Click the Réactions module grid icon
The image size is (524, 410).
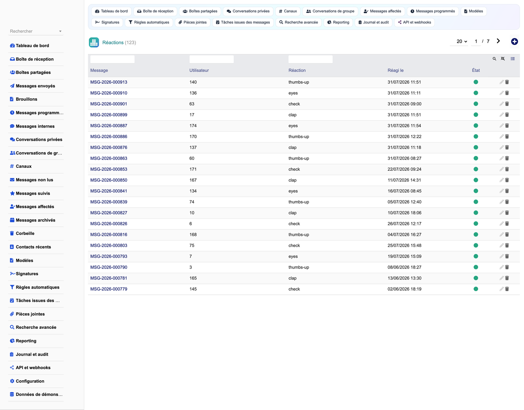[94, 42]
